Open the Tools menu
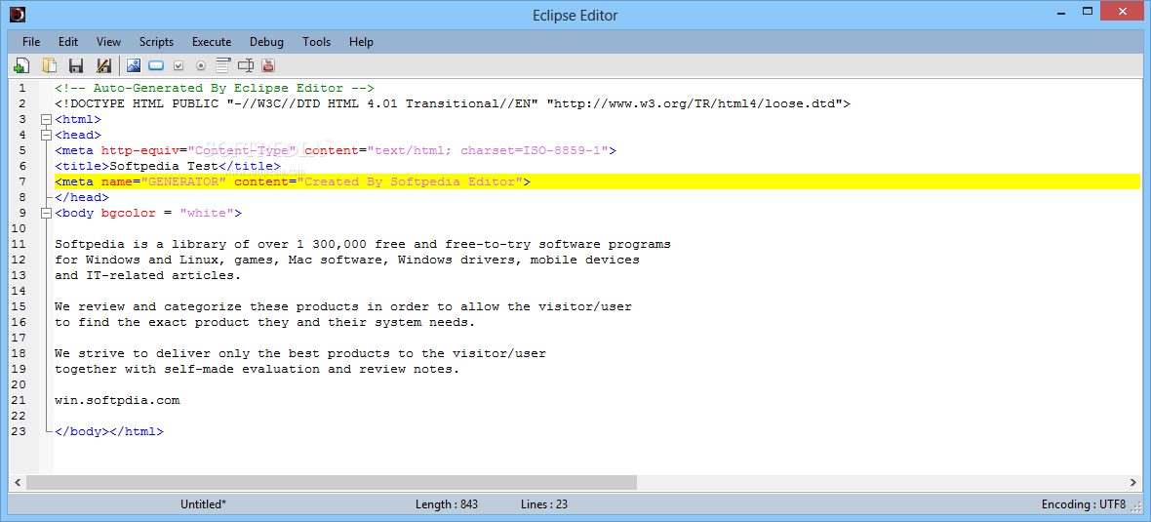Screen dimensions: 1151x522 tap(316, 42)
